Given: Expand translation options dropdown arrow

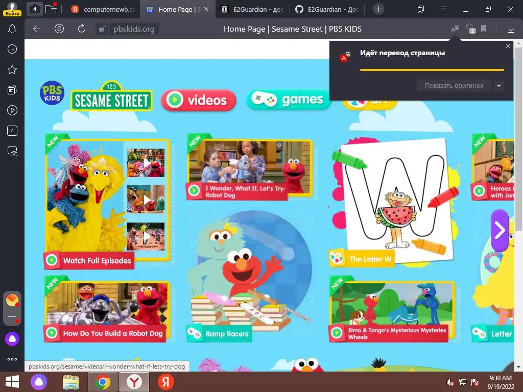Looking at the screenshot, I should pyautogui.click(x=498, y=85).
